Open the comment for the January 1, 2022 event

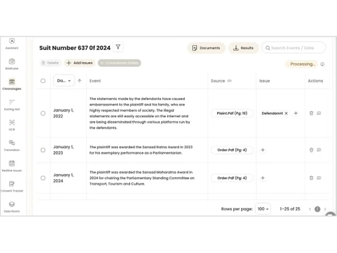click(x=319, y=113)
